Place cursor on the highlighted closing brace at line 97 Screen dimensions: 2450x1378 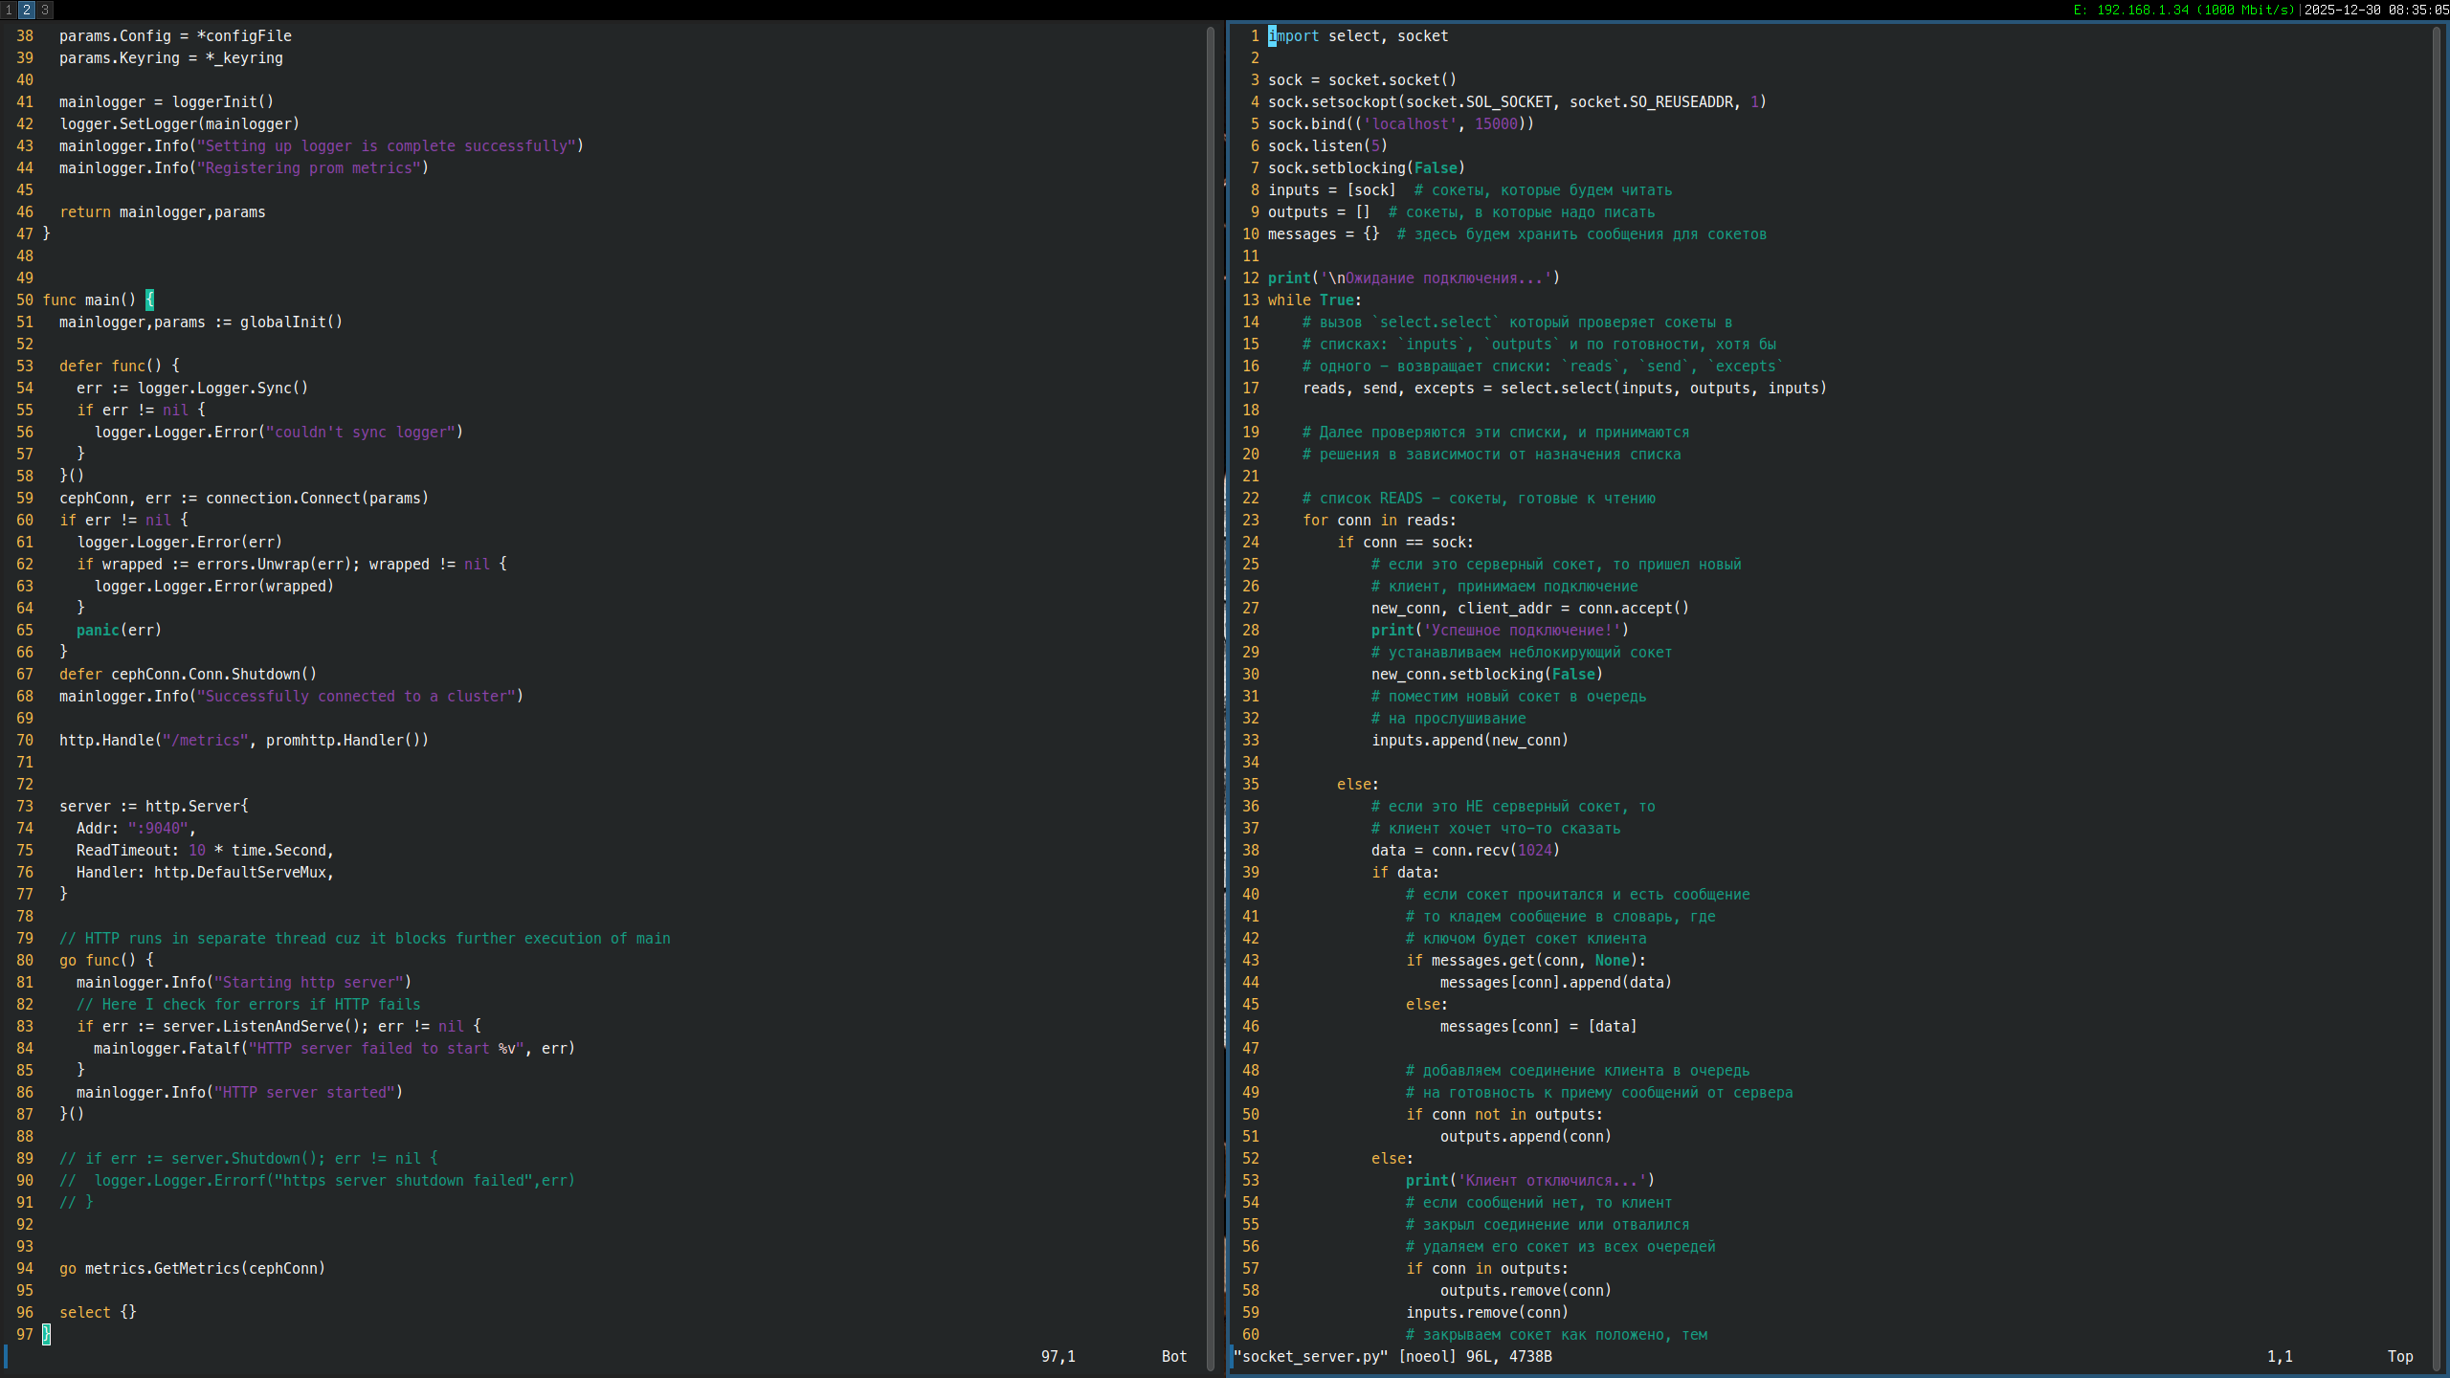click(46, 1334)
